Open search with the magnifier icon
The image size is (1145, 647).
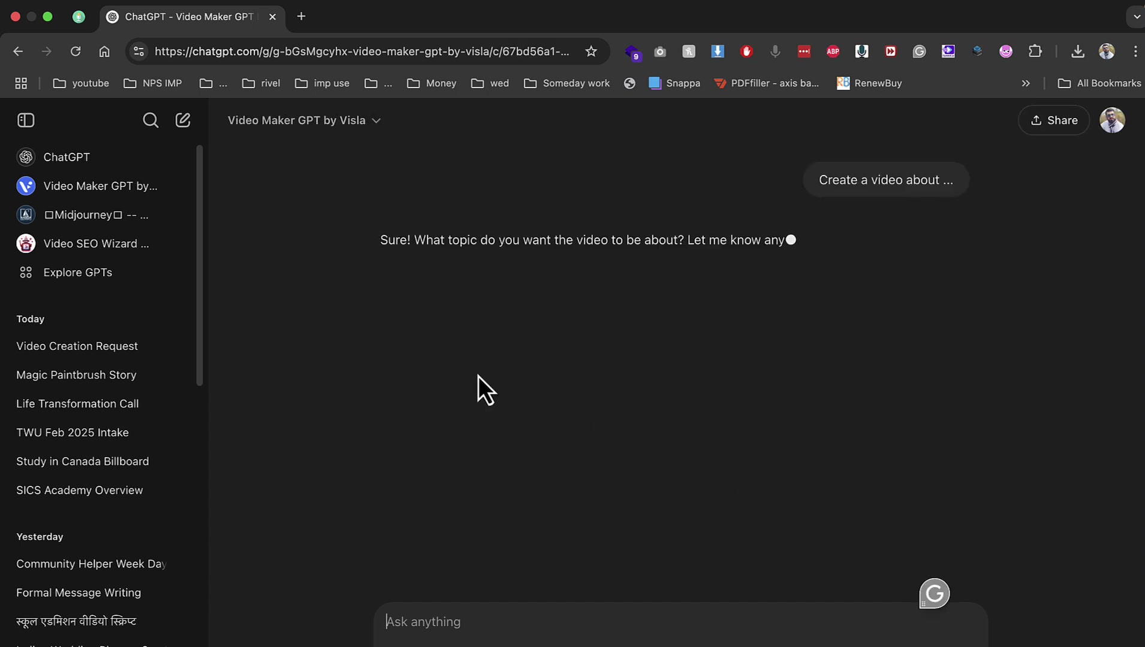[150, 120]
